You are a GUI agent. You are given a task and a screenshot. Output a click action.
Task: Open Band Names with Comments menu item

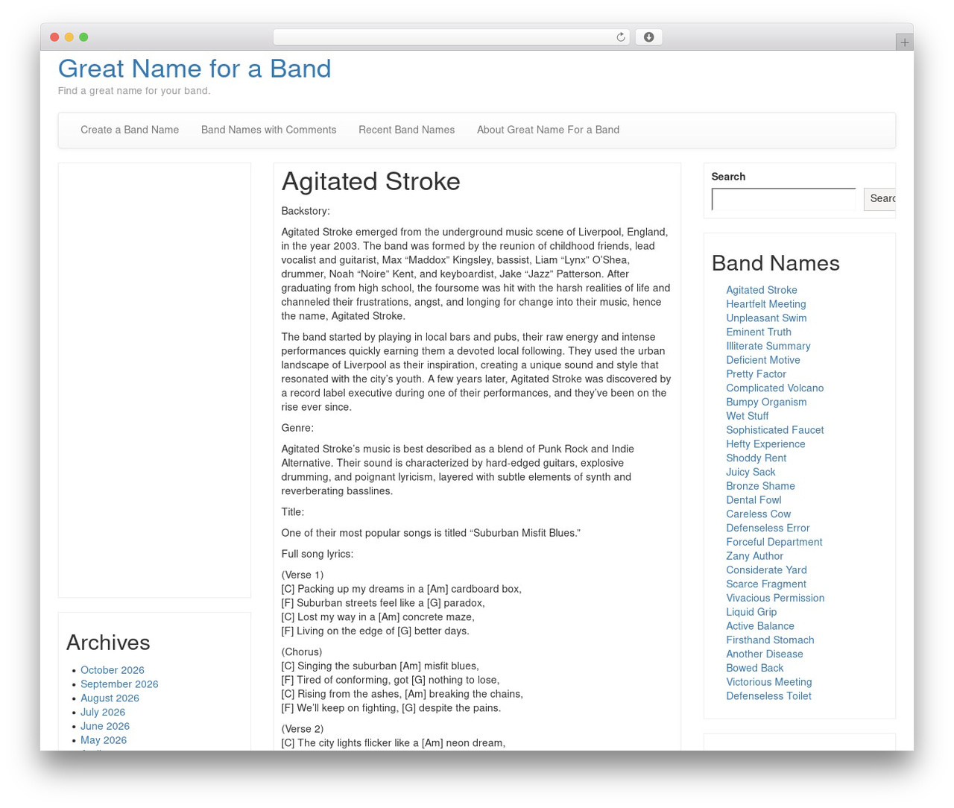point(268,130)
